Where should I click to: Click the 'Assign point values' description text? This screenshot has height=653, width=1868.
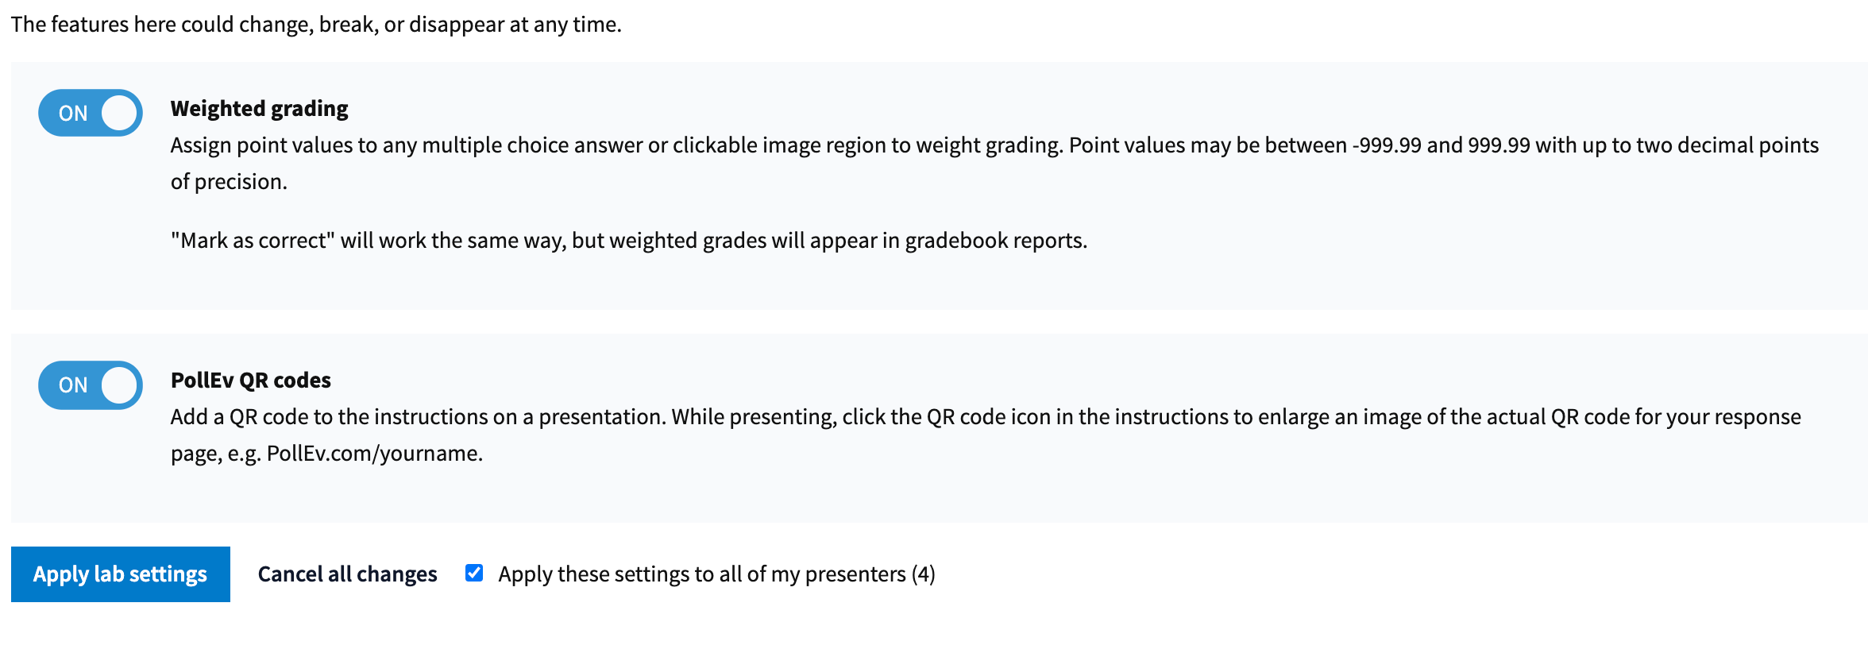(994, 164)
